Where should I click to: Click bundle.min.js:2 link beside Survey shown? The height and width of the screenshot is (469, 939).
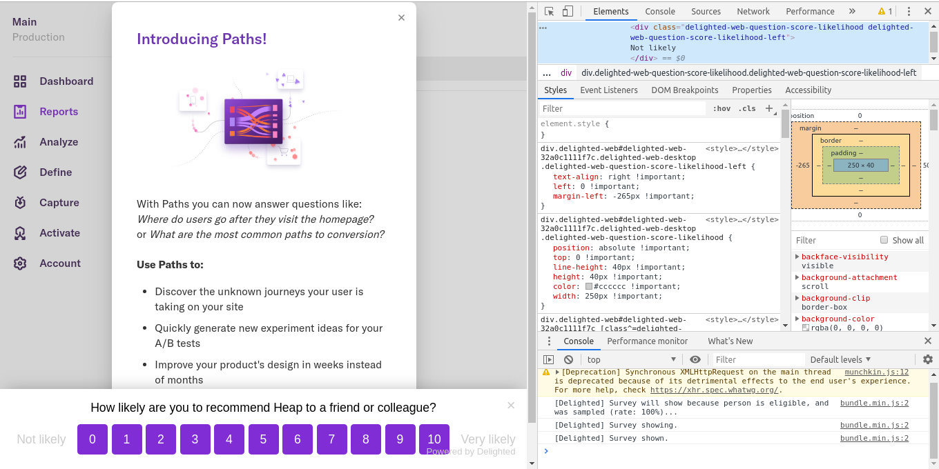pyautogui.click(x=874, y=439)
